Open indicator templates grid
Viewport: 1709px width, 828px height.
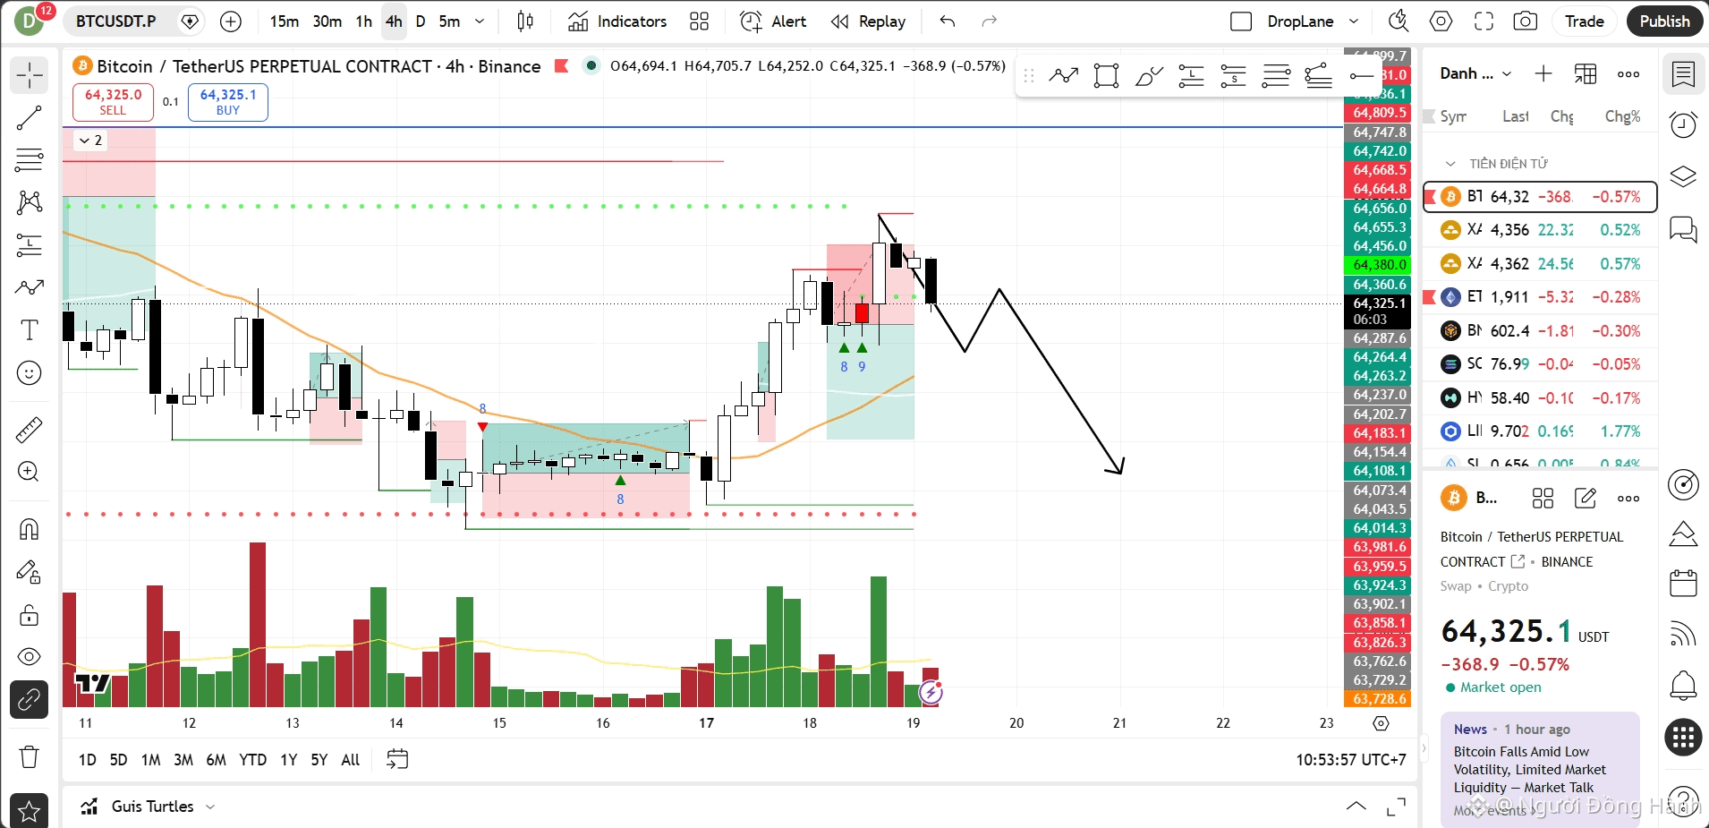pos(700,21)
